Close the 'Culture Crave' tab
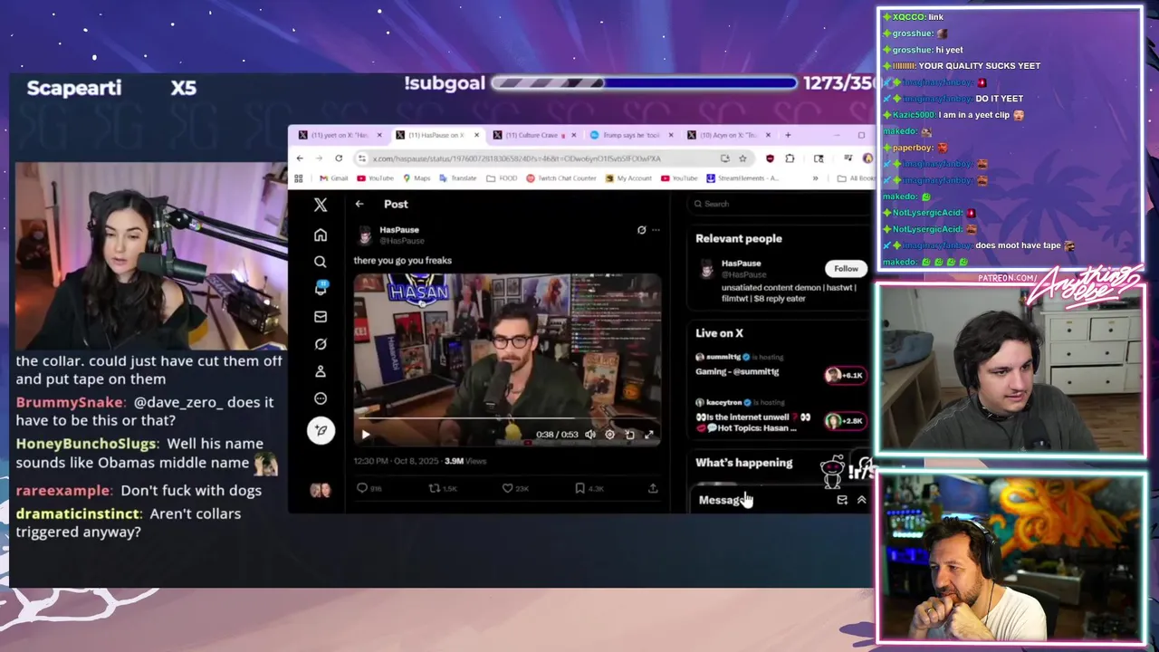Viewport: 1159px width, 652px height. [574, 135]
